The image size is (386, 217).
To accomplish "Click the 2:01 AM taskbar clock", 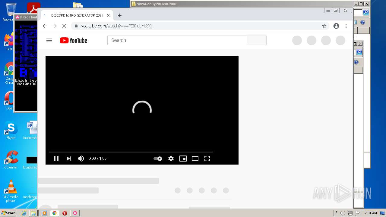I will tap(371, 213).
